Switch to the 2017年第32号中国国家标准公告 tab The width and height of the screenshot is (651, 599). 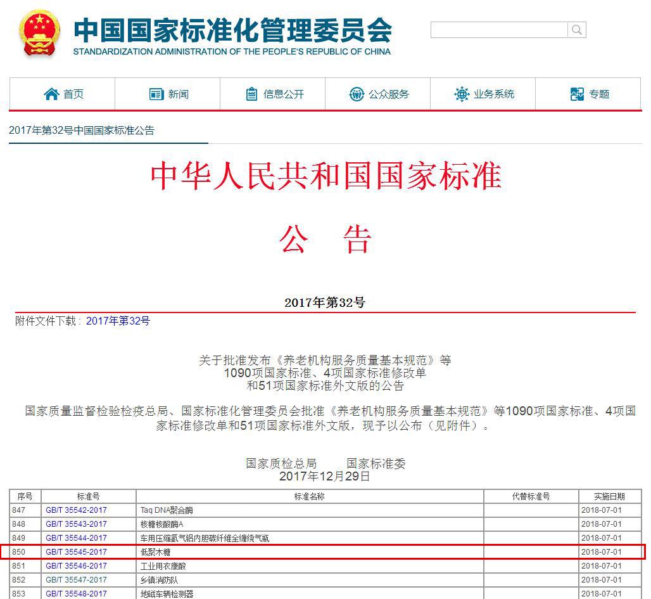pyautogui.click(x=82, y=131)
